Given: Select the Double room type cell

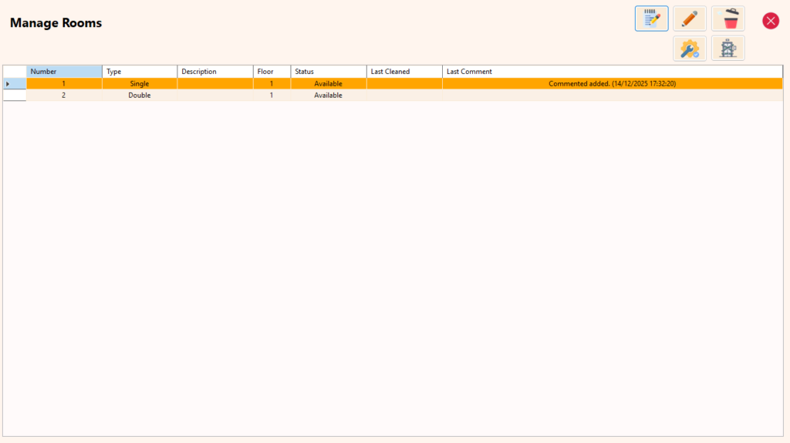Looking at the screenshot, I should point(140,96).
